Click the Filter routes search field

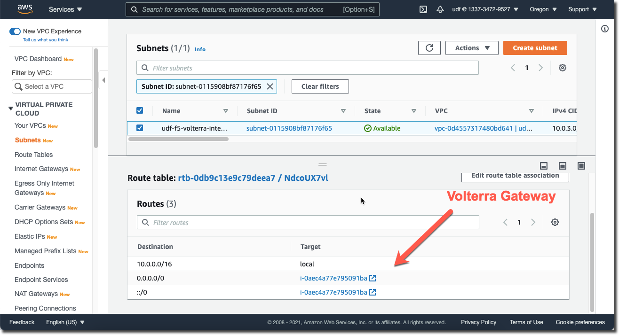[x=308, y=222]
